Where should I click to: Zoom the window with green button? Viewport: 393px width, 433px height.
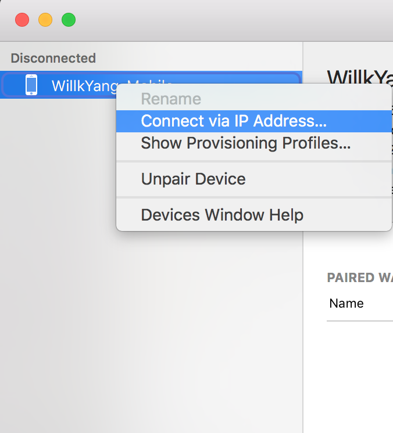click(x=69, y=20)
